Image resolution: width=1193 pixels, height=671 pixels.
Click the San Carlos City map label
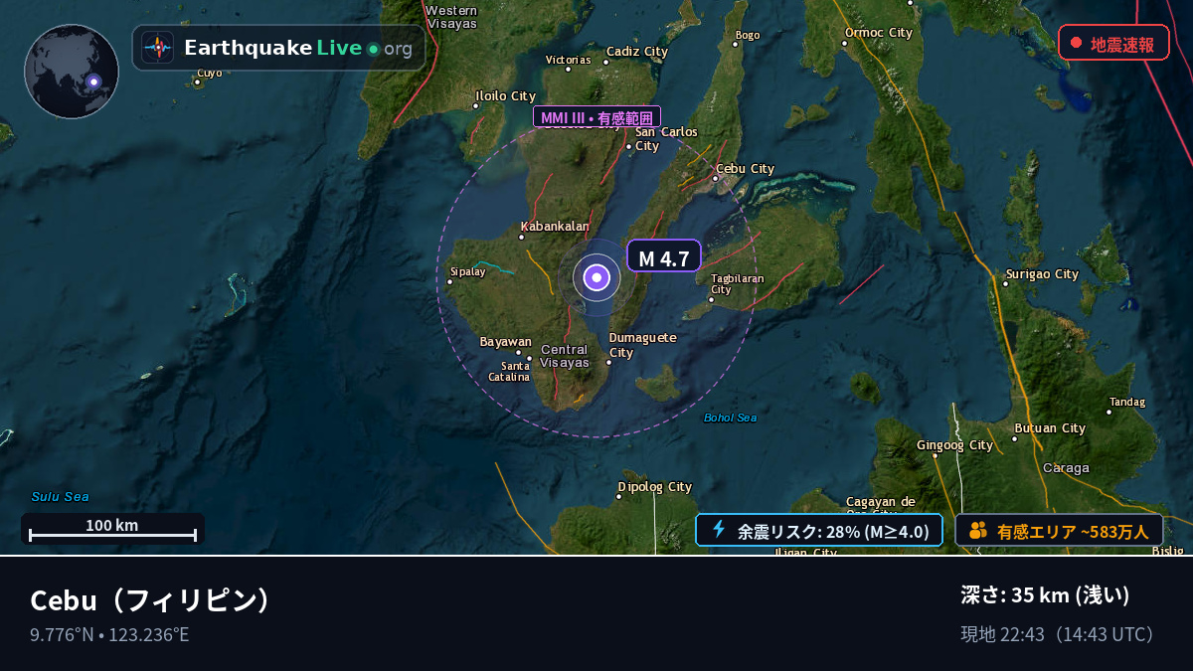pyautogui.click(x=666, y=139)
